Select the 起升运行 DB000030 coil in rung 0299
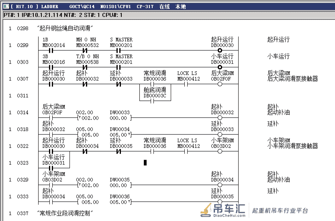Viewport: 335px width, 221px height. pos(220,50)
